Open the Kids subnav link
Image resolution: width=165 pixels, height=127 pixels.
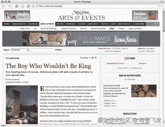coord(112,28)
